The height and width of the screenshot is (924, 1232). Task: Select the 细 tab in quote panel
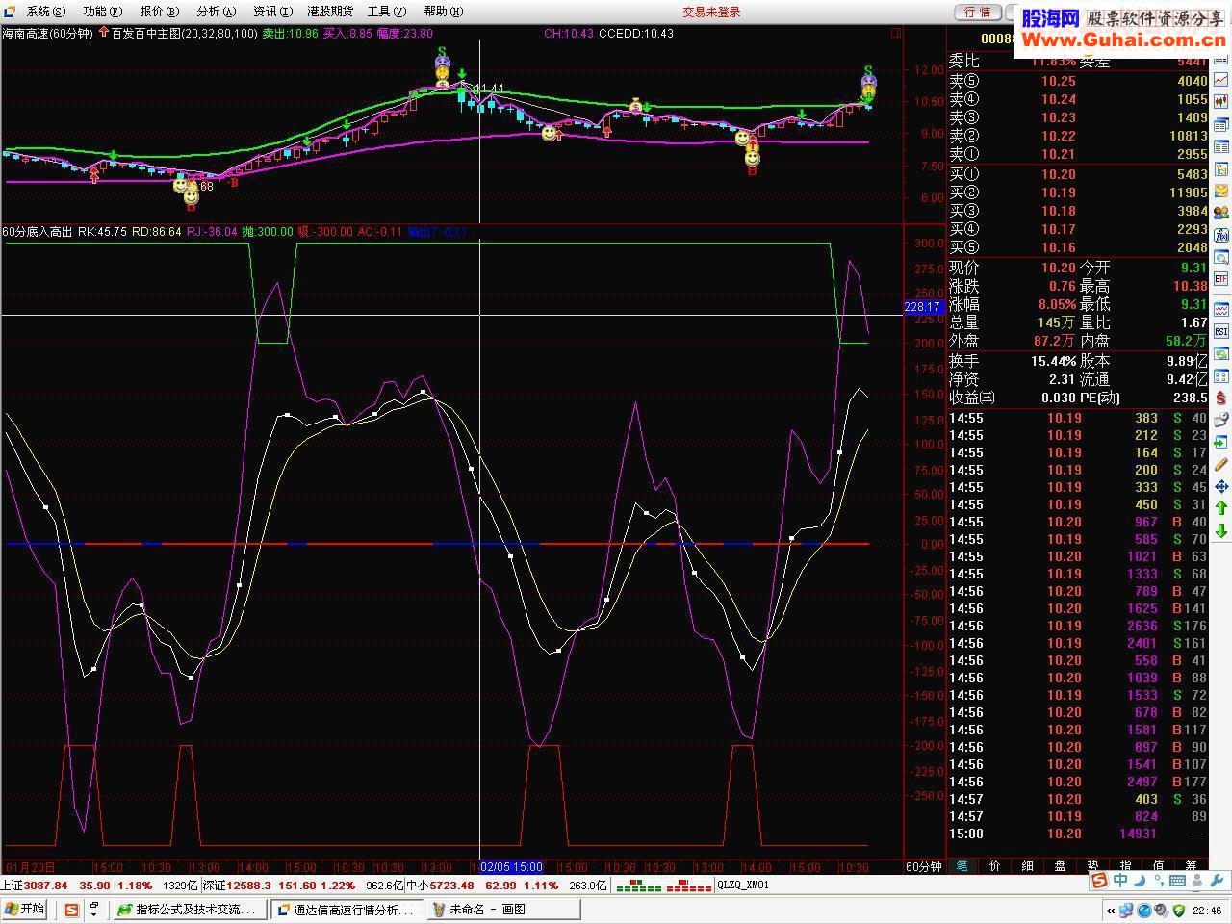pyautogui.click(x=1027, y=866)
